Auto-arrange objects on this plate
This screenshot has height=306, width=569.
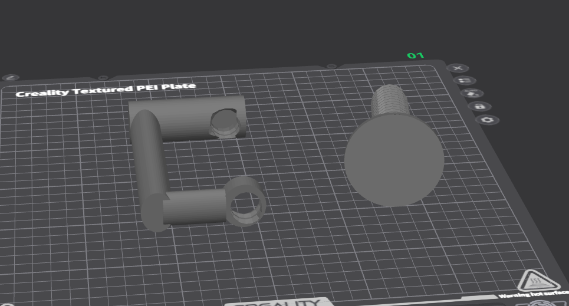click(472, 93)
